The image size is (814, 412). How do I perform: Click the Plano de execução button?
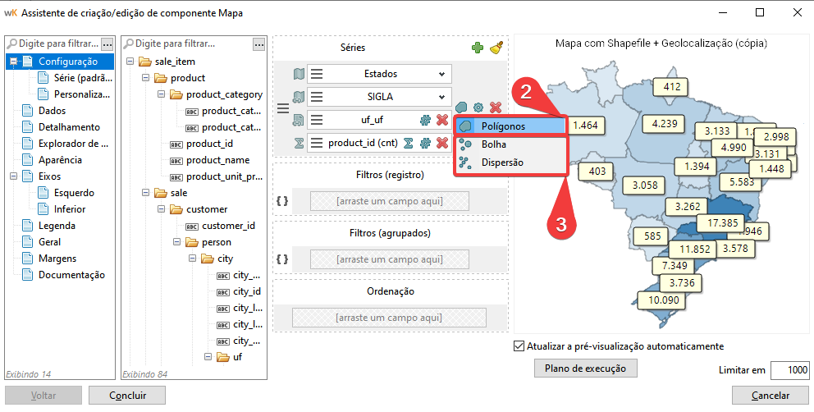[x=585, y=369]
